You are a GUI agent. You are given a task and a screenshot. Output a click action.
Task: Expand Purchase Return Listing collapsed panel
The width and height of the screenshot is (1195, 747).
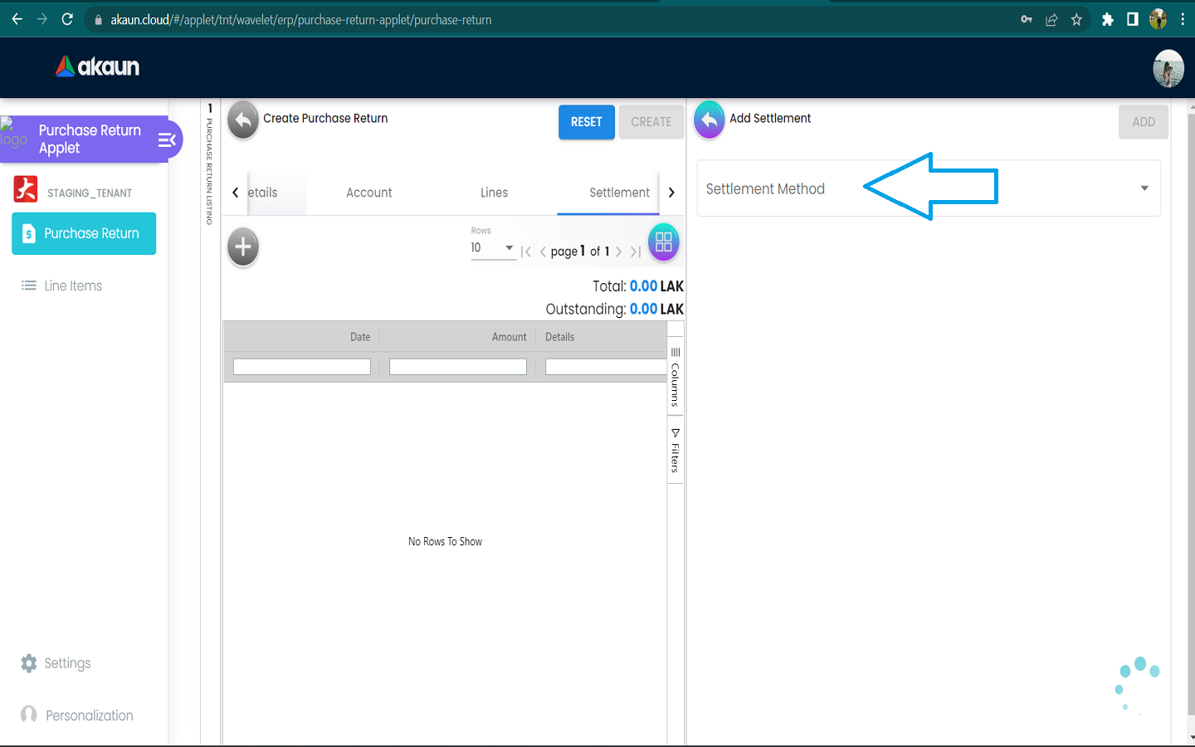click(x=210, y=164)
